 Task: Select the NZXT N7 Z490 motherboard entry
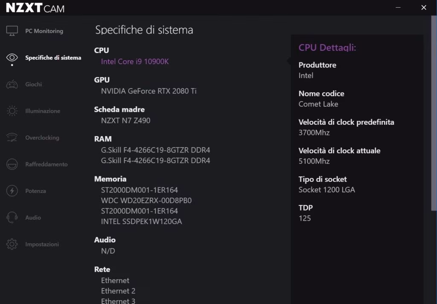click(126, 120)
